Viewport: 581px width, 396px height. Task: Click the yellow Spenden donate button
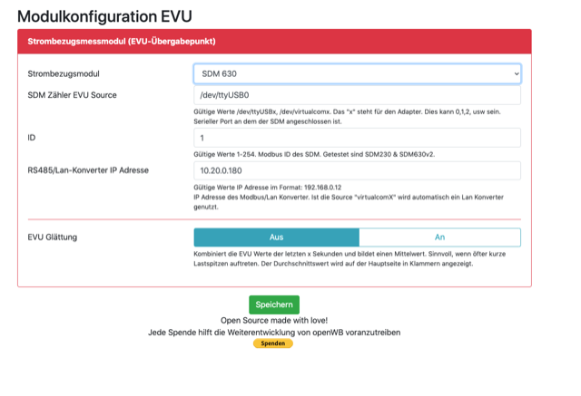coord(273,343)
